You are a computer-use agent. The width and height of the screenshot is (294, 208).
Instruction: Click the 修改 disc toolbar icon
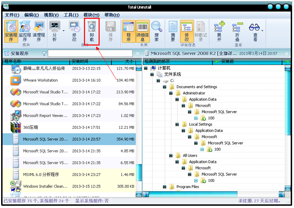point(74,32)
